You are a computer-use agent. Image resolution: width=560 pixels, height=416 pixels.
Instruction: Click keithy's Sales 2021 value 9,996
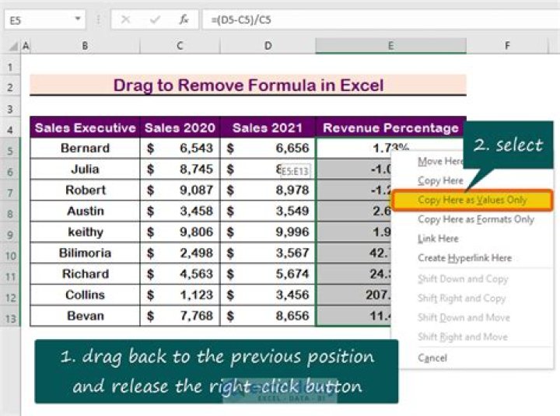click(268, 232)
